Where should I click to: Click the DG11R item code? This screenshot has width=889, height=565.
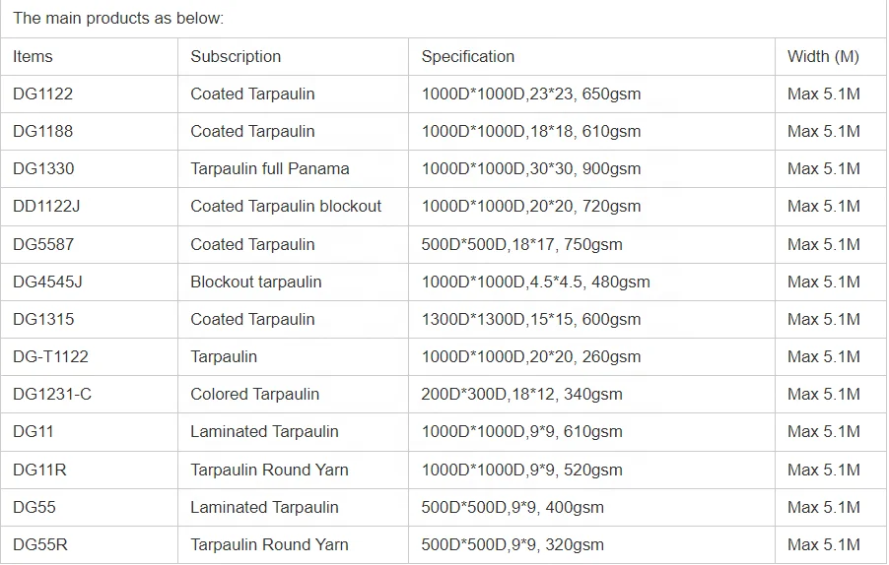click(x=39, y=471)
